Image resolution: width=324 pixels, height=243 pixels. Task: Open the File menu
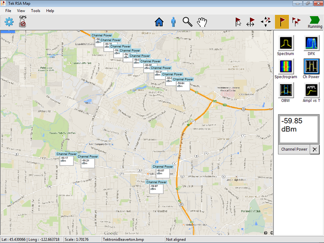[8, 11]
